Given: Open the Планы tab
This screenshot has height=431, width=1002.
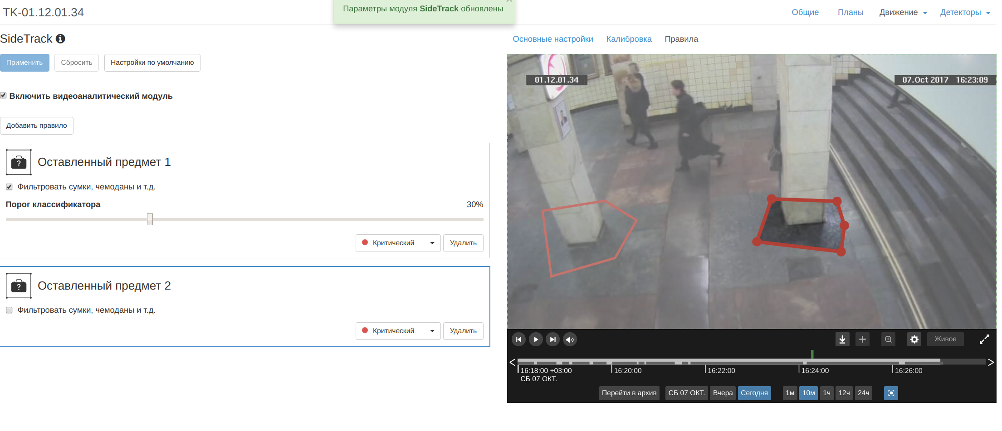Looking at the screenshot, I should (850, 12).
